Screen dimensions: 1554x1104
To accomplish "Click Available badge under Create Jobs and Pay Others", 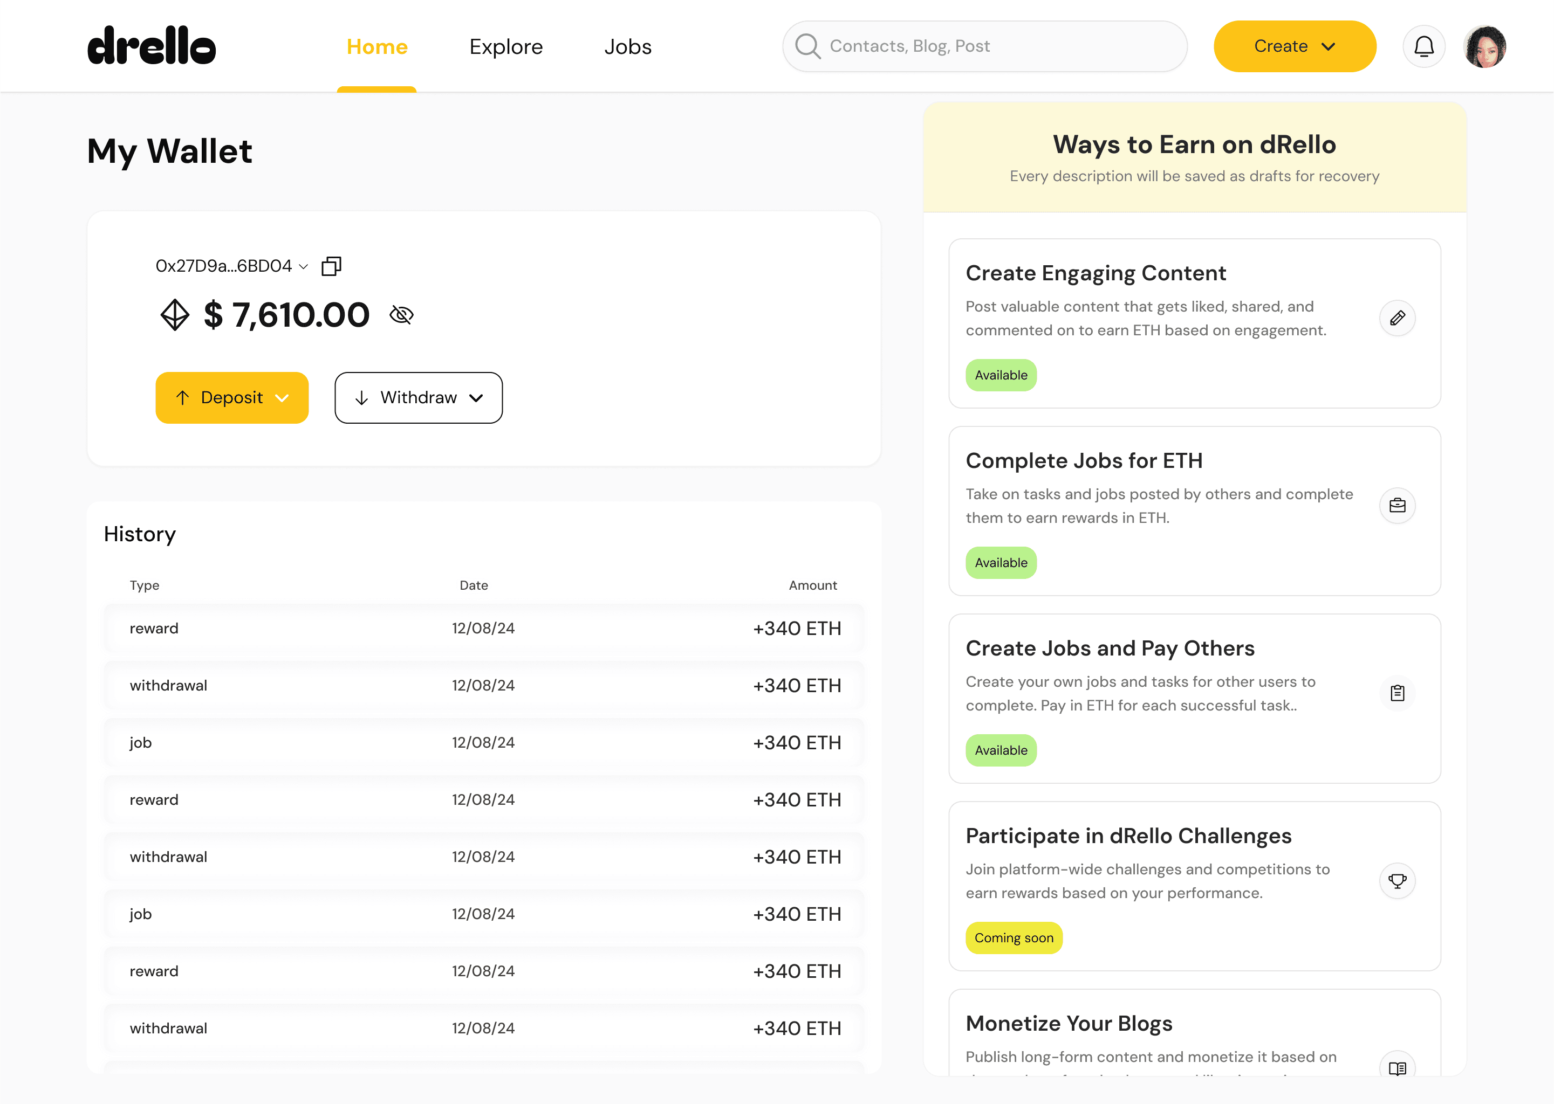I will 1001,750.
